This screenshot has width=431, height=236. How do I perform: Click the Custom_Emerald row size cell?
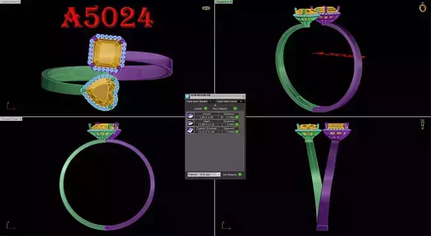(207, 132)
